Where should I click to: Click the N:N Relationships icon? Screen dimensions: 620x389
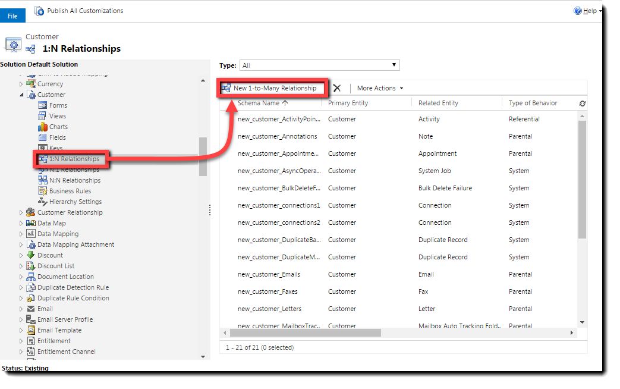tap(42, 180)
